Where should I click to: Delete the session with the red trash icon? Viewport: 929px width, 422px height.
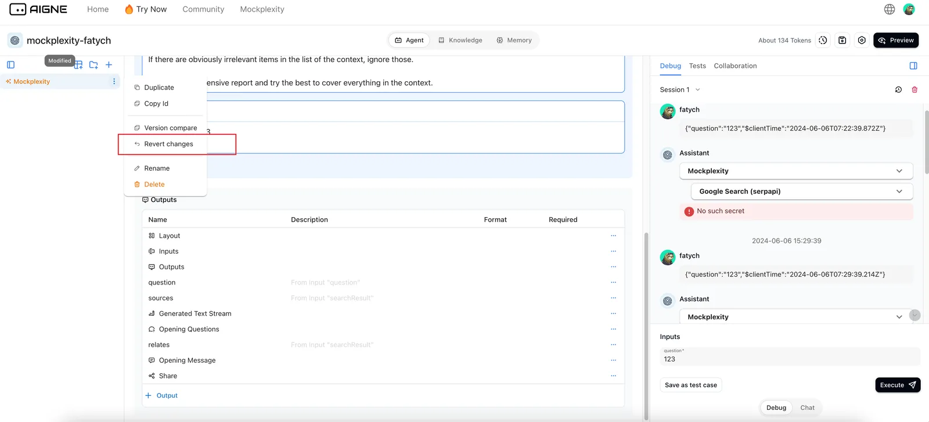[914, 90]
